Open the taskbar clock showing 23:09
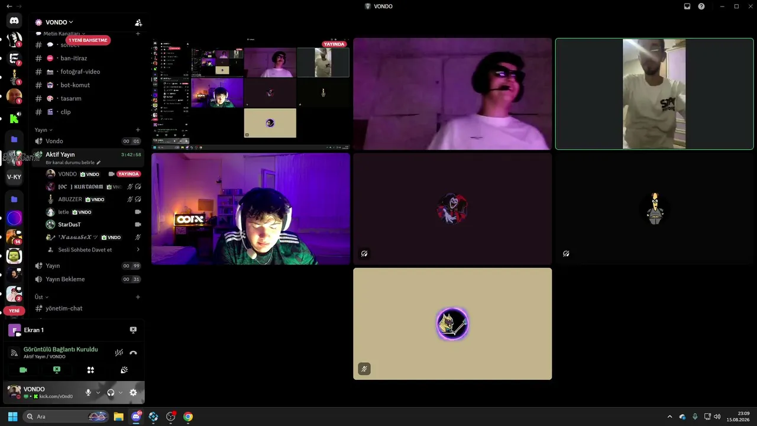Screen dimensions: 757x426 (x=739, y=417)
